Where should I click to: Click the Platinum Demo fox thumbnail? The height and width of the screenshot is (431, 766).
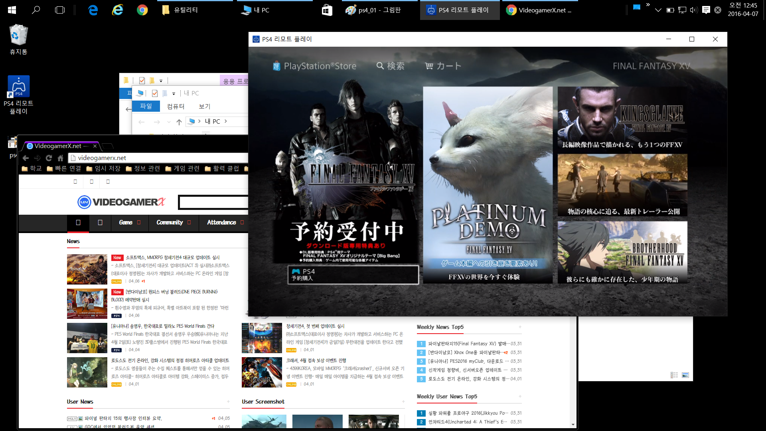click(x=488, y=185)
